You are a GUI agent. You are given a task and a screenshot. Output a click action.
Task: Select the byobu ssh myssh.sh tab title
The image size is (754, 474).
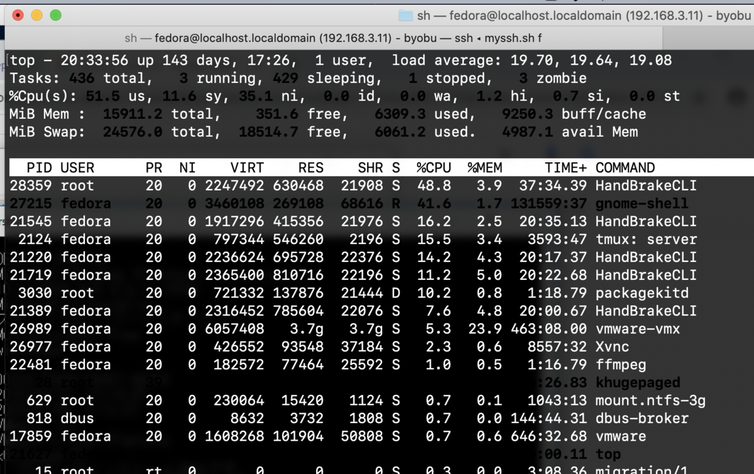[x=333, y=38]
